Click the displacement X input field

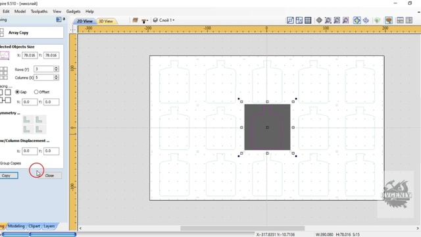pyautogui.click(x=30, y=151)
